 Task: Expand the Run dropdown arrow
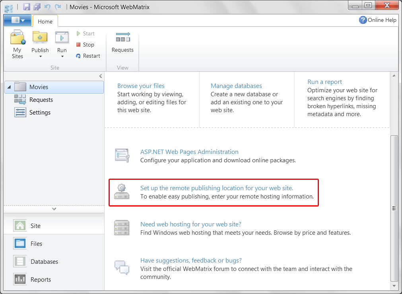(62, 56)
